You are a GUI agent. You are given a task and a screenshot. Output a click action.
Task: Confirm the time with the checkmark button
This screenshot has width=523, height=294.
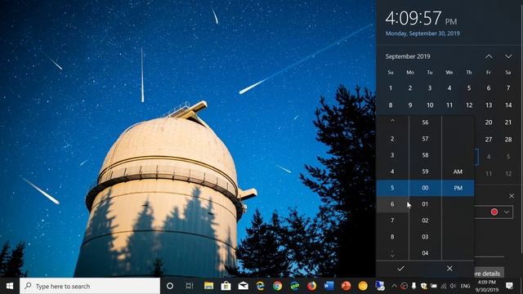pyautogui.click(x=400, y=269)
